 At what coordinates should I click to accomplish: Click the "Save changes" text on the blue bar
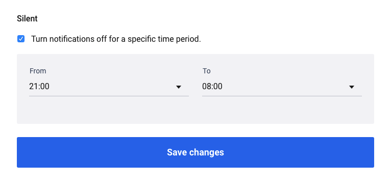(x=196, y=152)
